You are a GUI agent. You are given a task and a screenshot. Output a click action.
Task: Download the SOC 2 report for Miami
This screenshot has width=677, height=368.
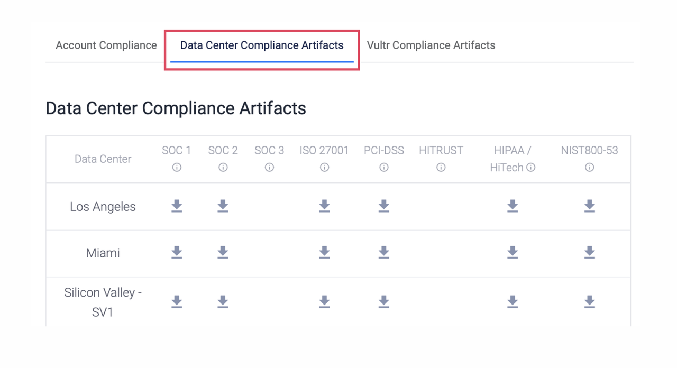tap(223, 253)
